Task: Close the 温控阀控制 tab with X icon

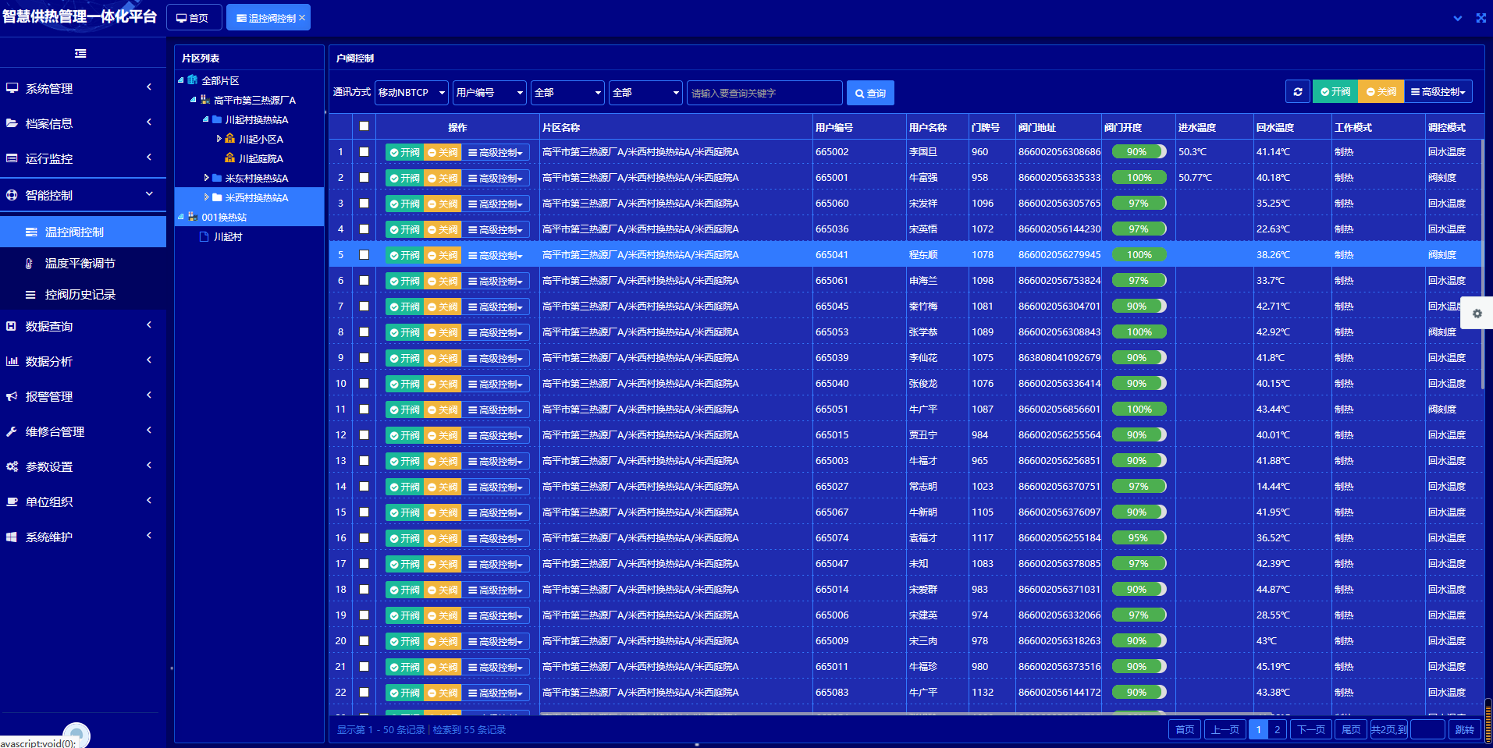Action: (x=302, y=18)
